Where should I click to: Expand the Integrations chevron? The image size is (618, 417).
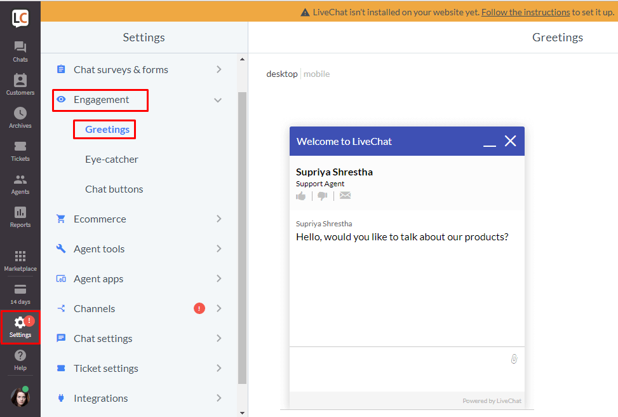[x=219, y=398]
